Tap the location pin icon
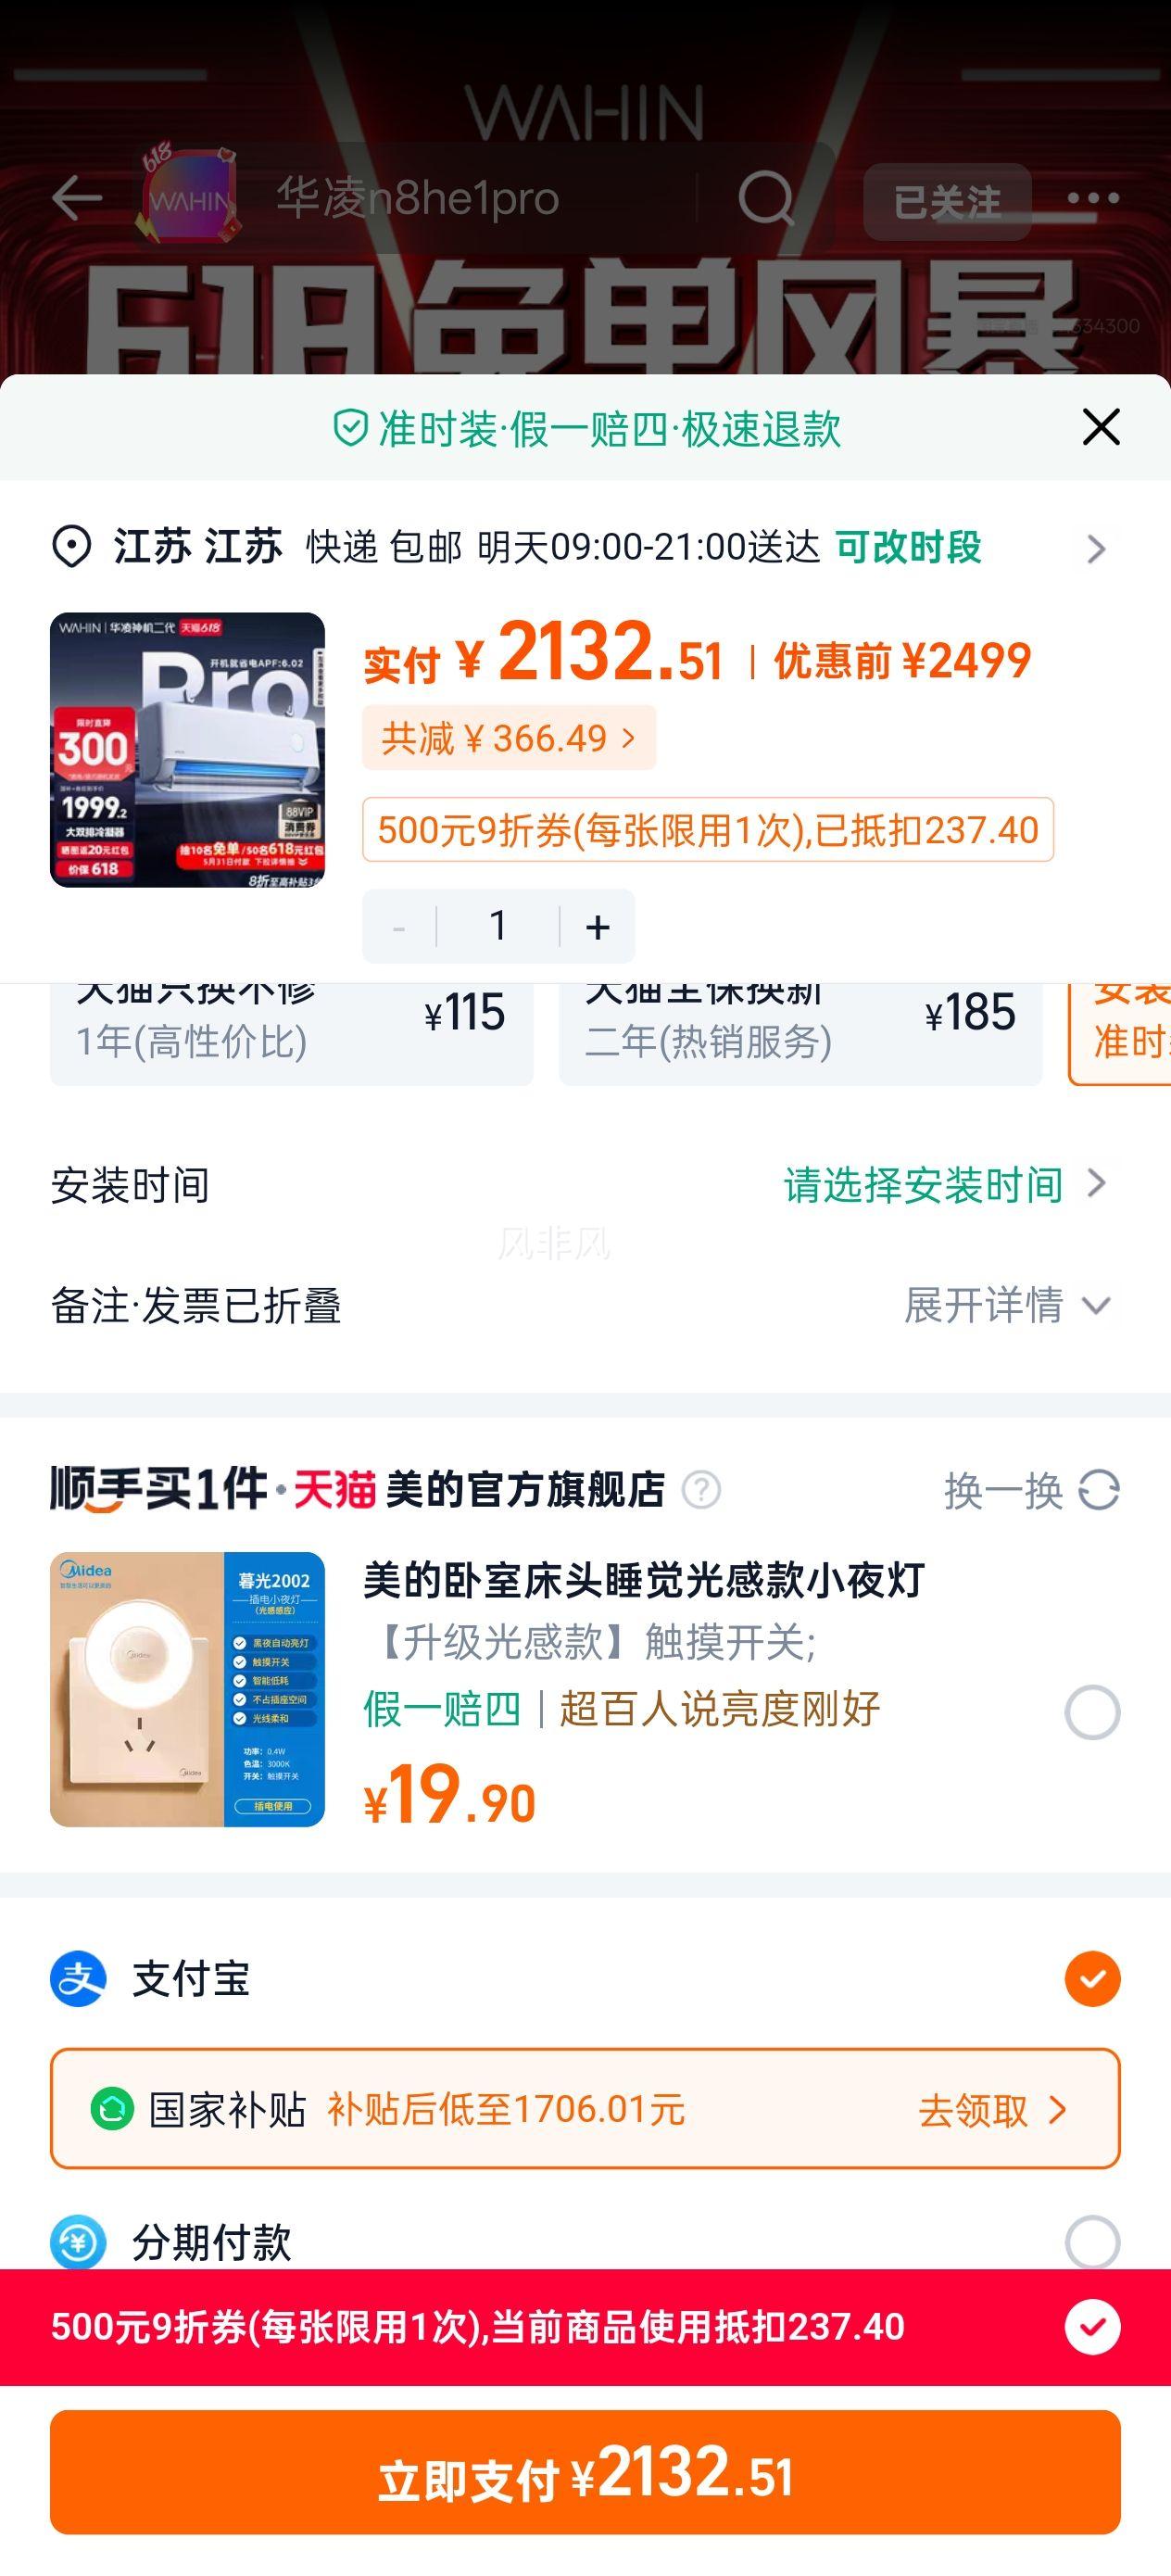The image size is (1171, 2576). tap(72, 548)
